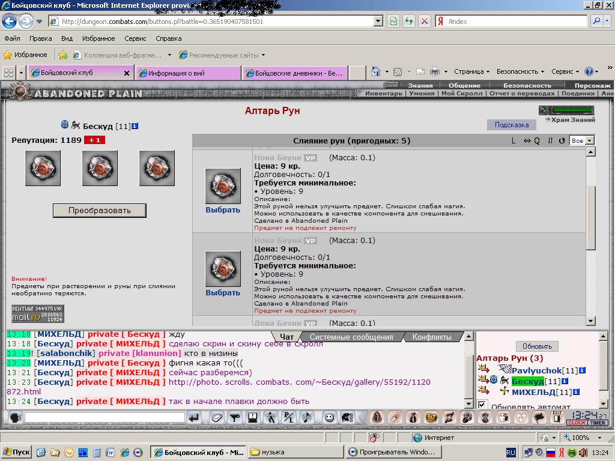Open the Рекомендуемые сайты dropdown

coord(263,55)
